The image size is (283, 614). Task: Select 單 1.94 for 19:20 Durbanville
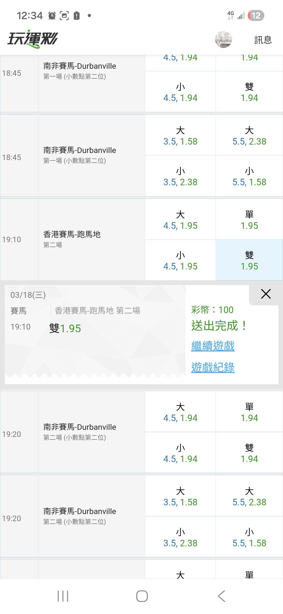[249, 412]
